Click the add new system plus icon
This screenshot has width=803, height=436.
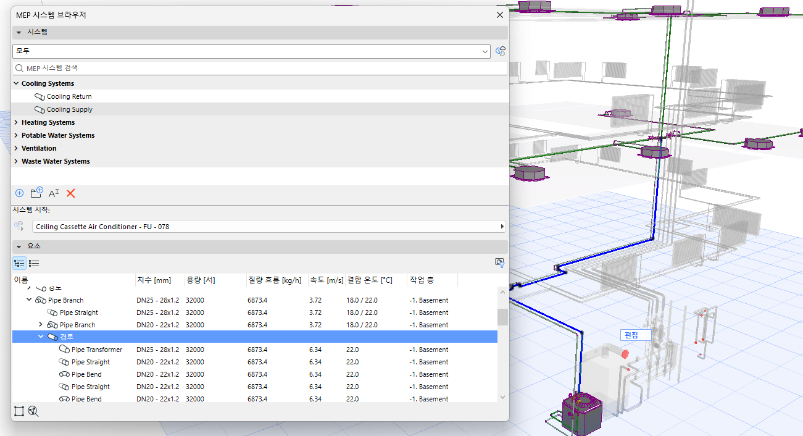[19, 193]
